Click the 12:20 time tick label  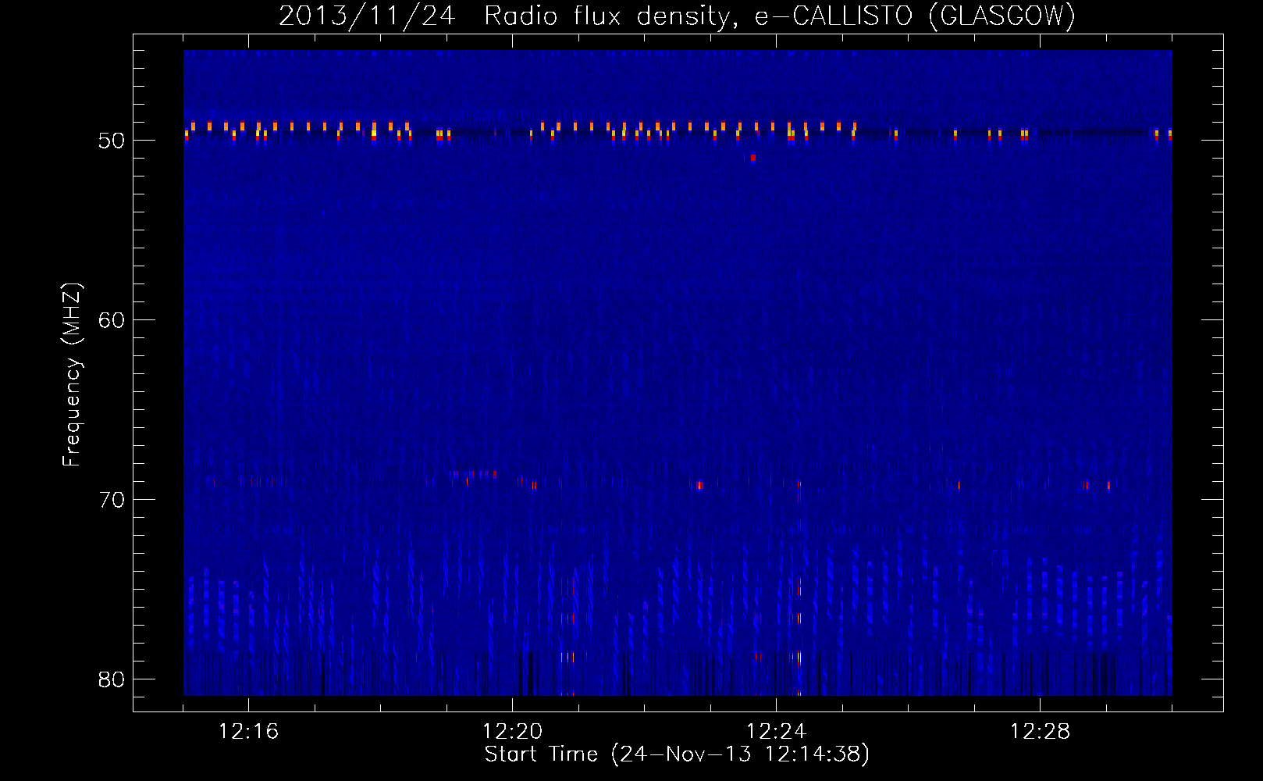pos(512,732)
